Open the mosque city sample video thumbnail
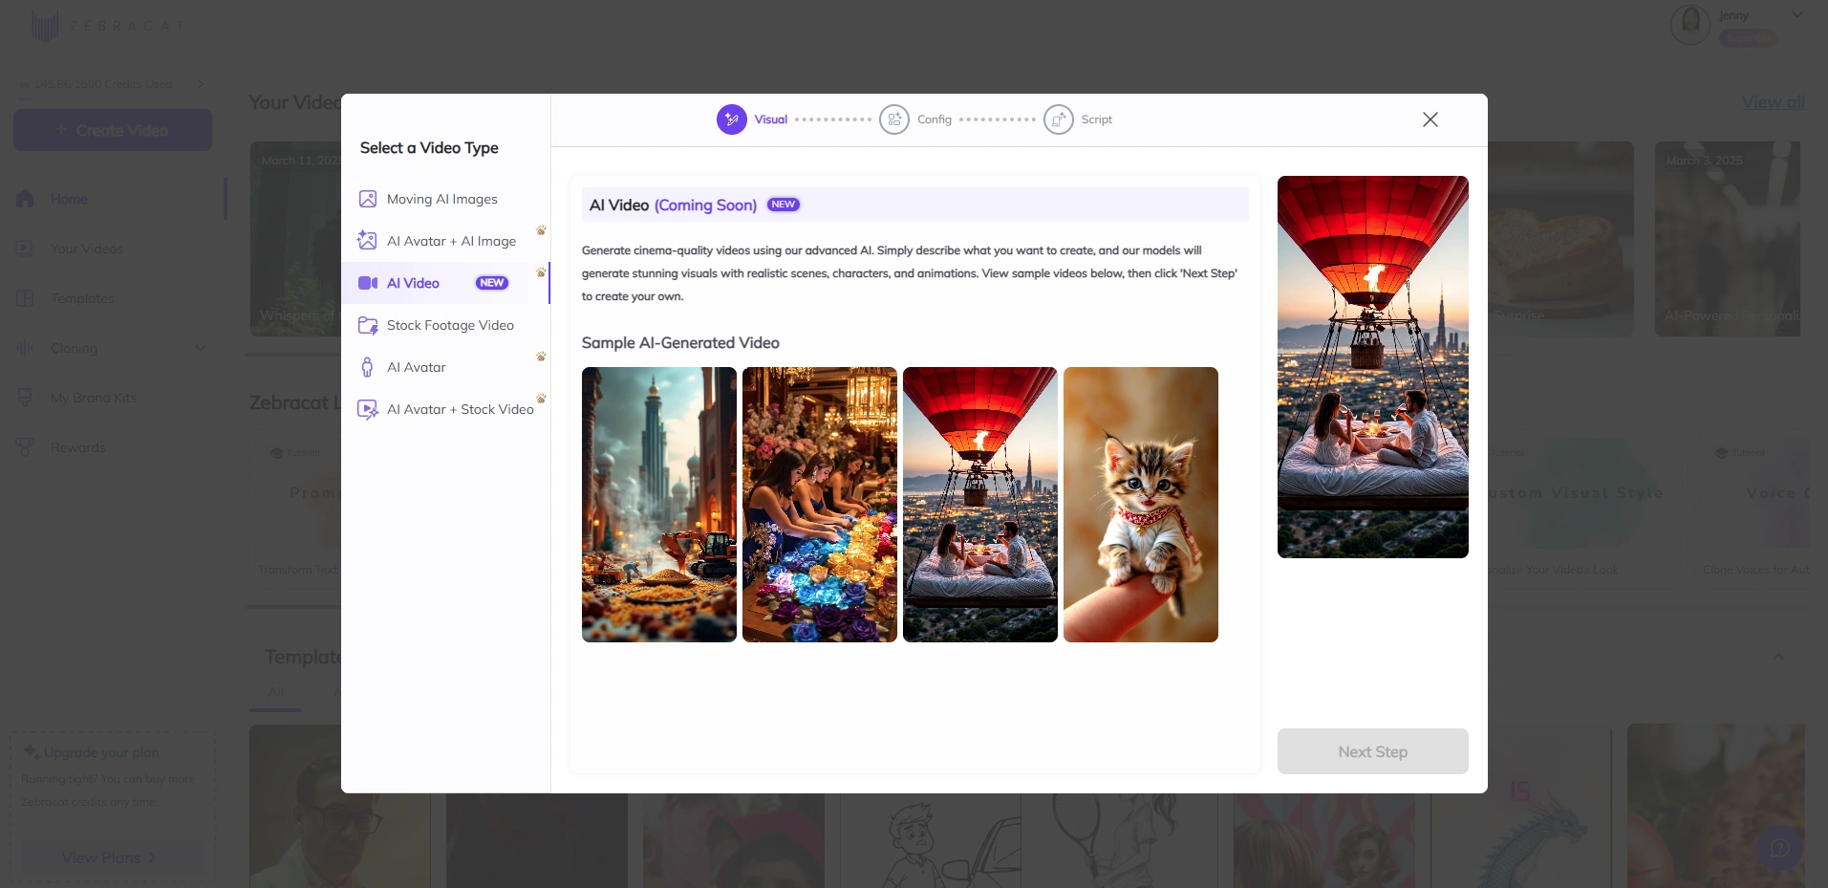This screenshot has height=888, width=1828. pyautogui.click(x=659, y=505)
